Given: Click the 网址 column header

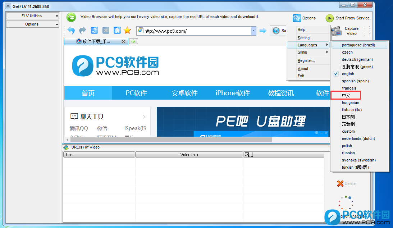Looking at the screenshot, I should pos(284,155).
